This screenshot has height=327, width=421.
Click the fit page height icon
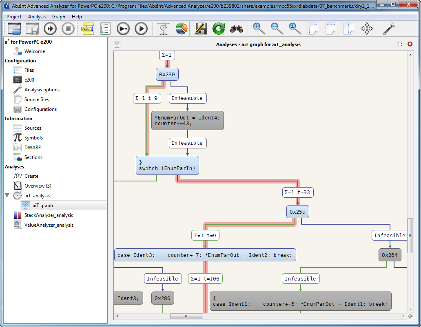[x=349, y=29]
